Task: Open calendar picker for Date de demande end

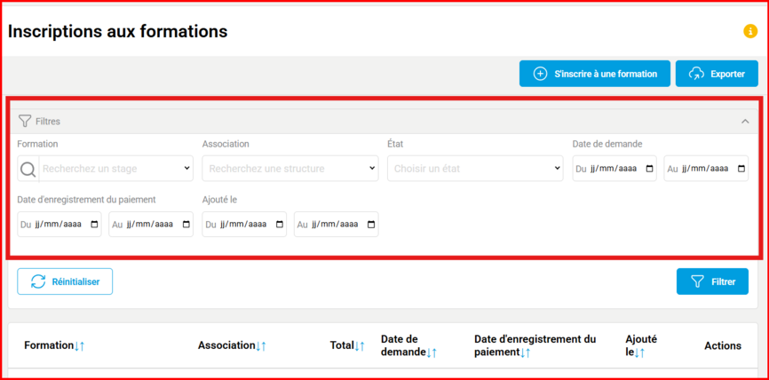Action: pyautogui.click(x=741, y=169)
